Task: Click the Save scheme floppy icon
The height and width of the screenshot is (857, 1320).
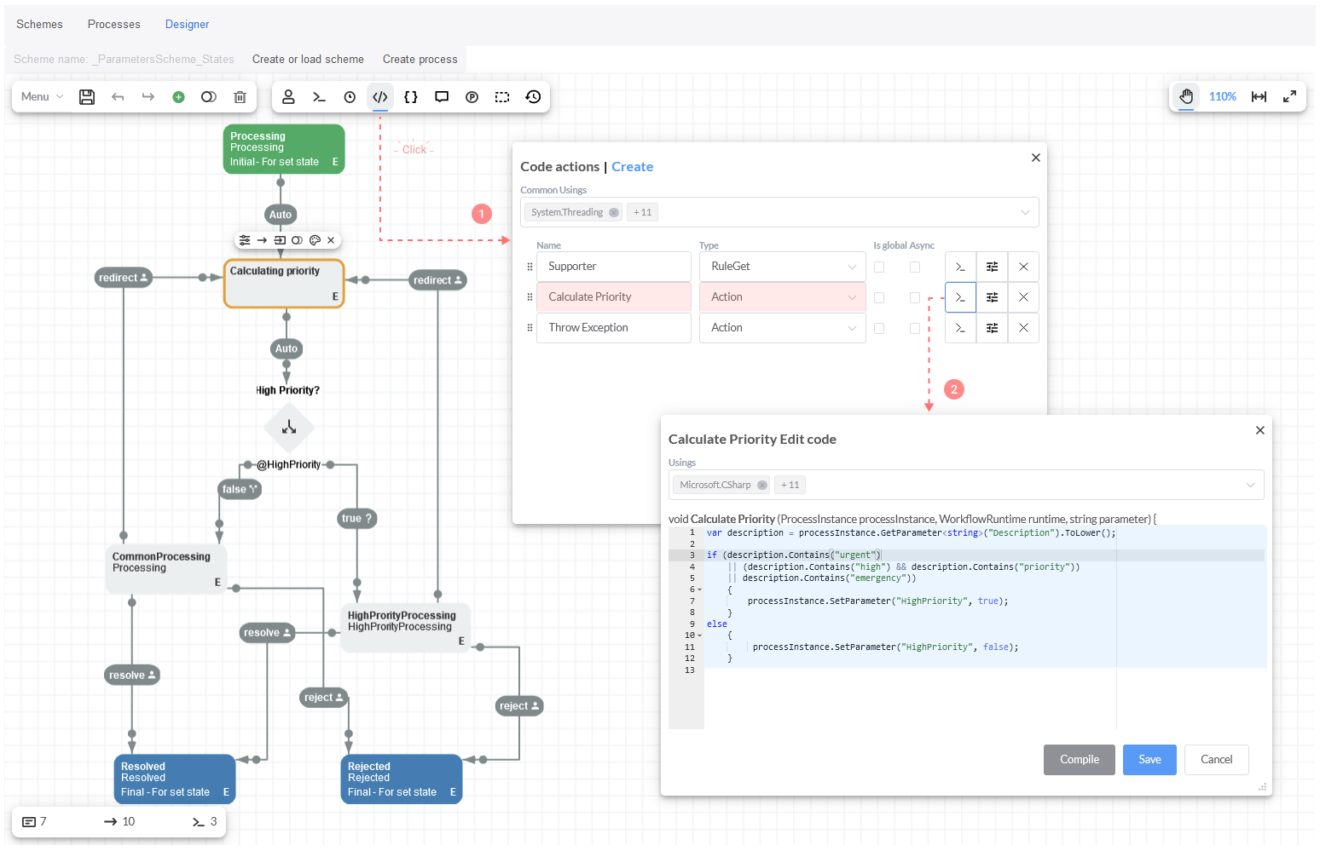Action: click(87, 97)
